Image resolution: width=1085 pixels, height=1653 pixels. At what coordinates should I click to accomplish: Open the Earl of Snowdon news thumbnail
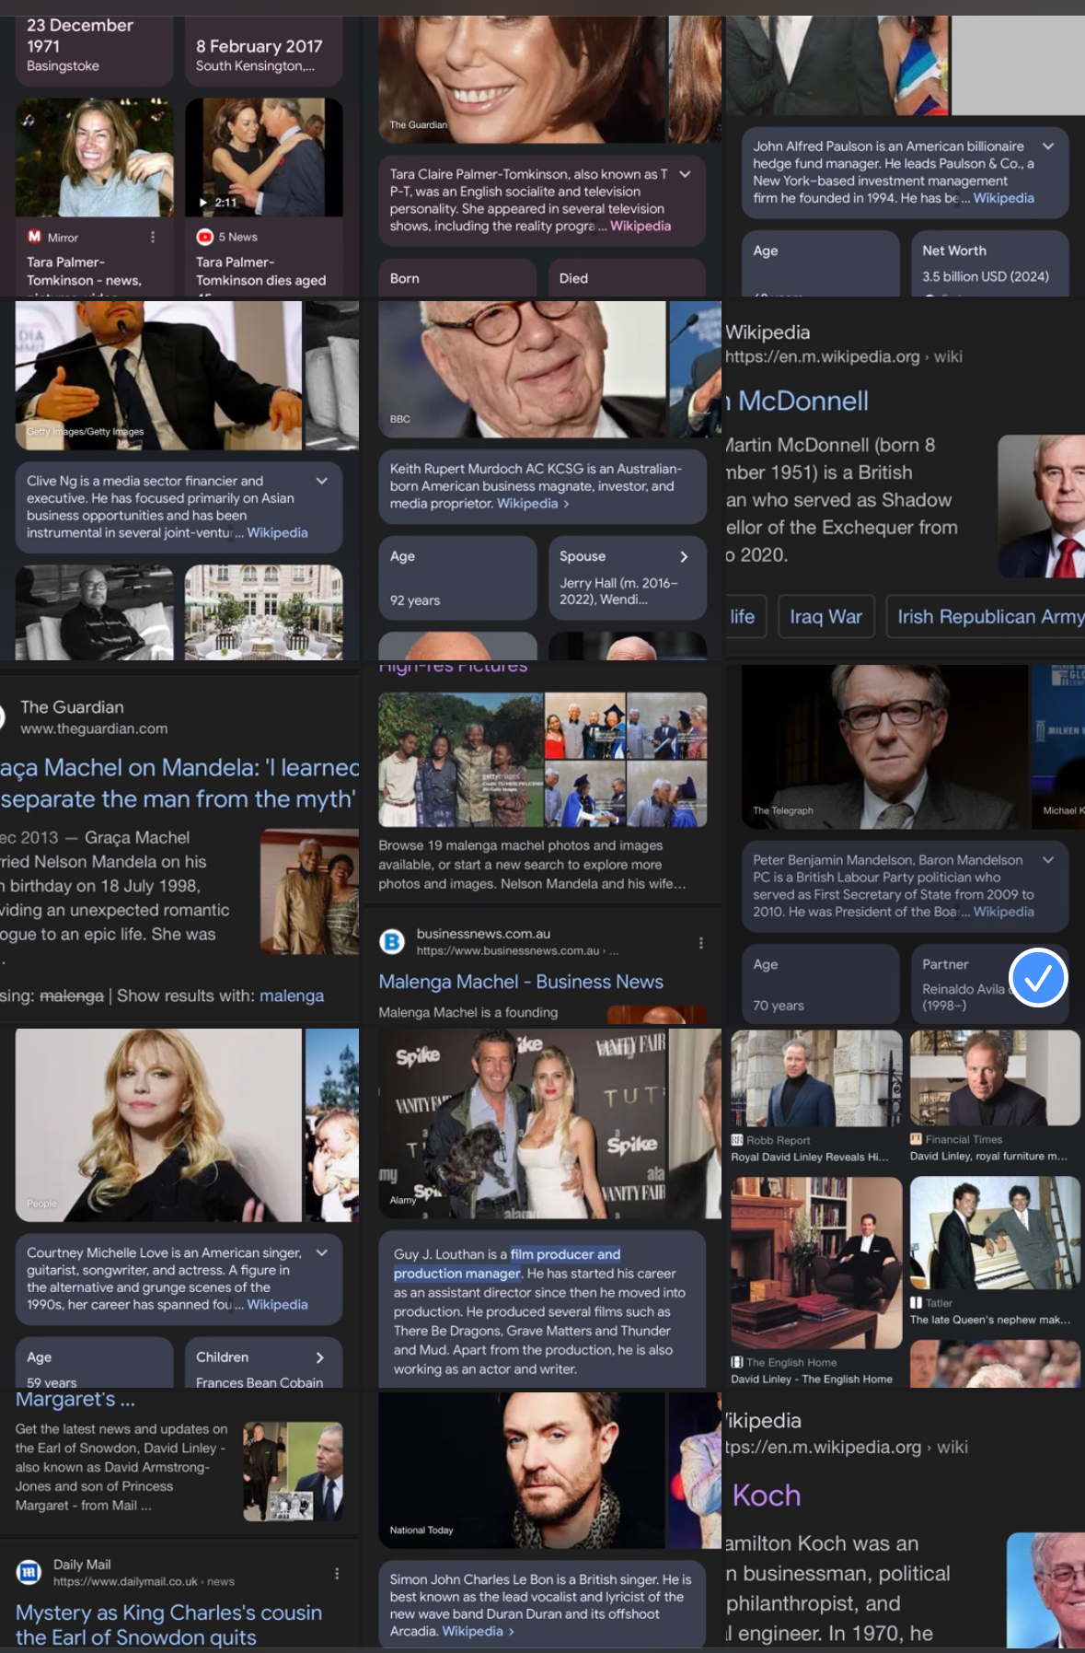point(293,1472)
